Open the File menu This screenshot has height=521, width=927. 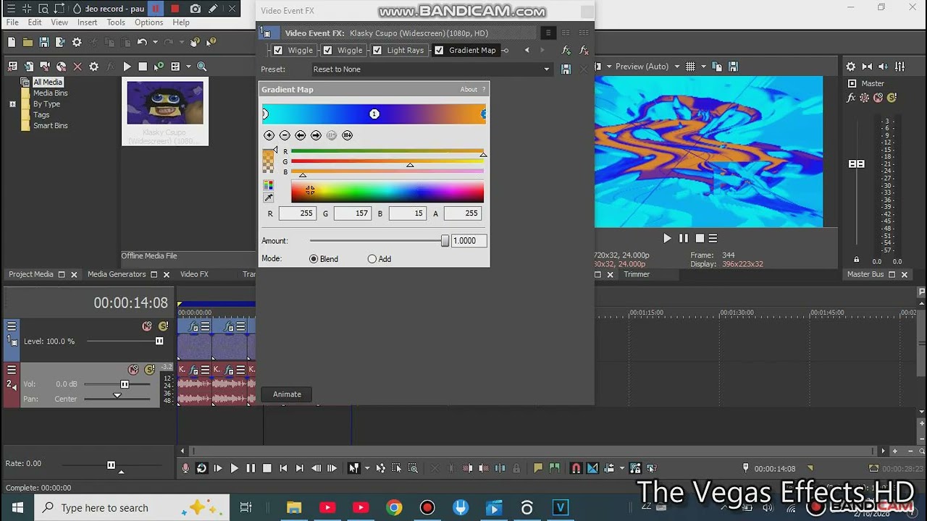12,22
